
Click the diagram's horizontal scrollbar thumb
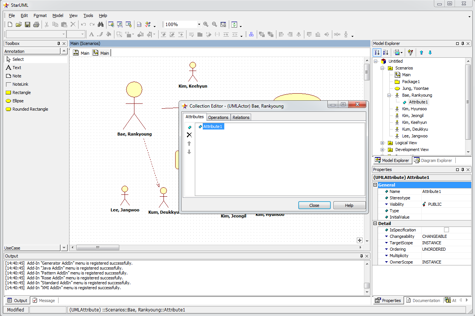[97, 248]
